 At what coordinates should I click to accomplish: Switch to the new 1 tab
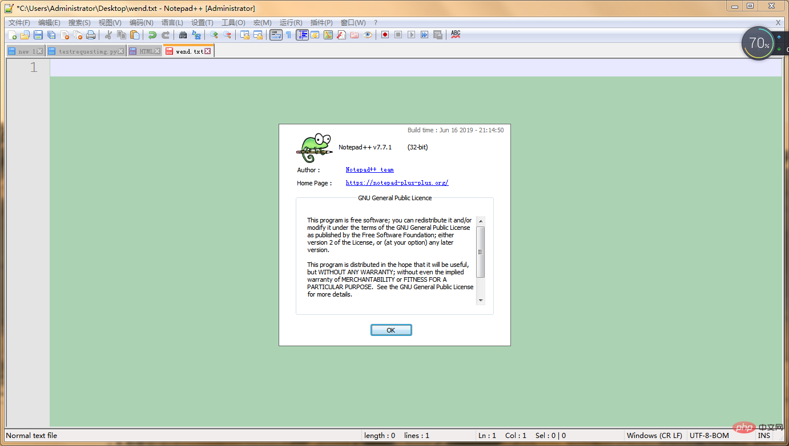[x=26, y=51]
